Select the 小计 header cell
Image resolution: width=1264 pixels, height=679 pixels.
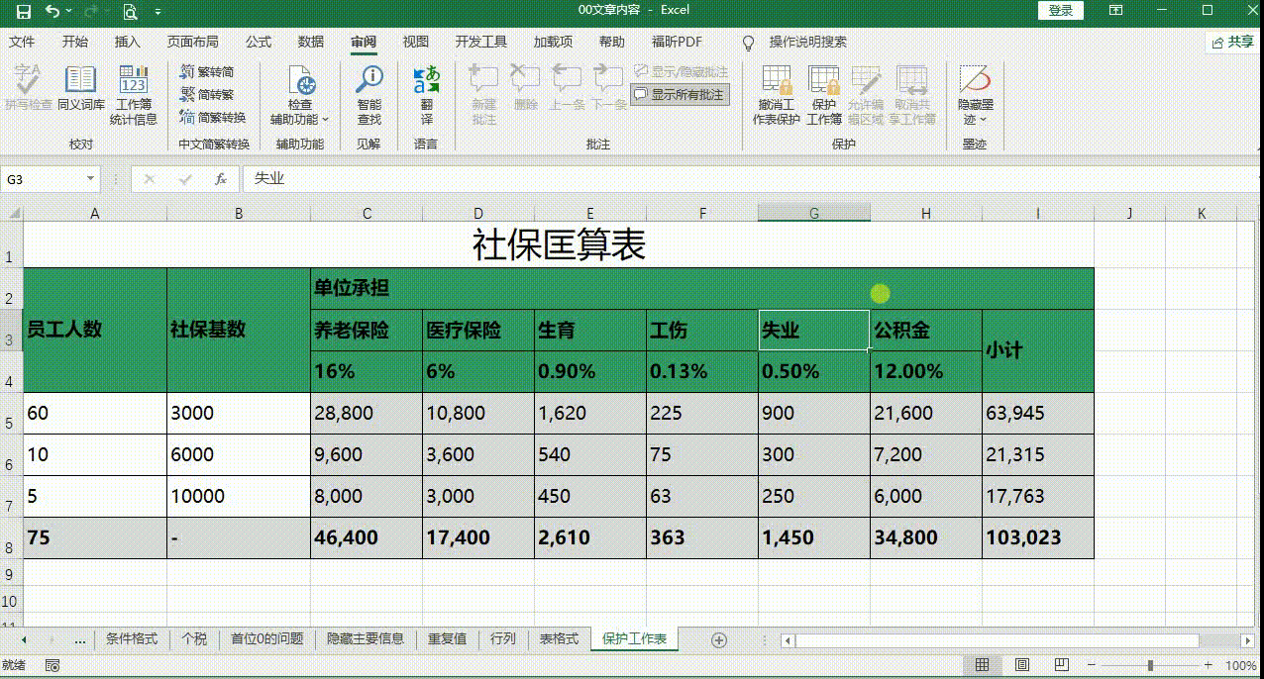(x=1038, y=350)
